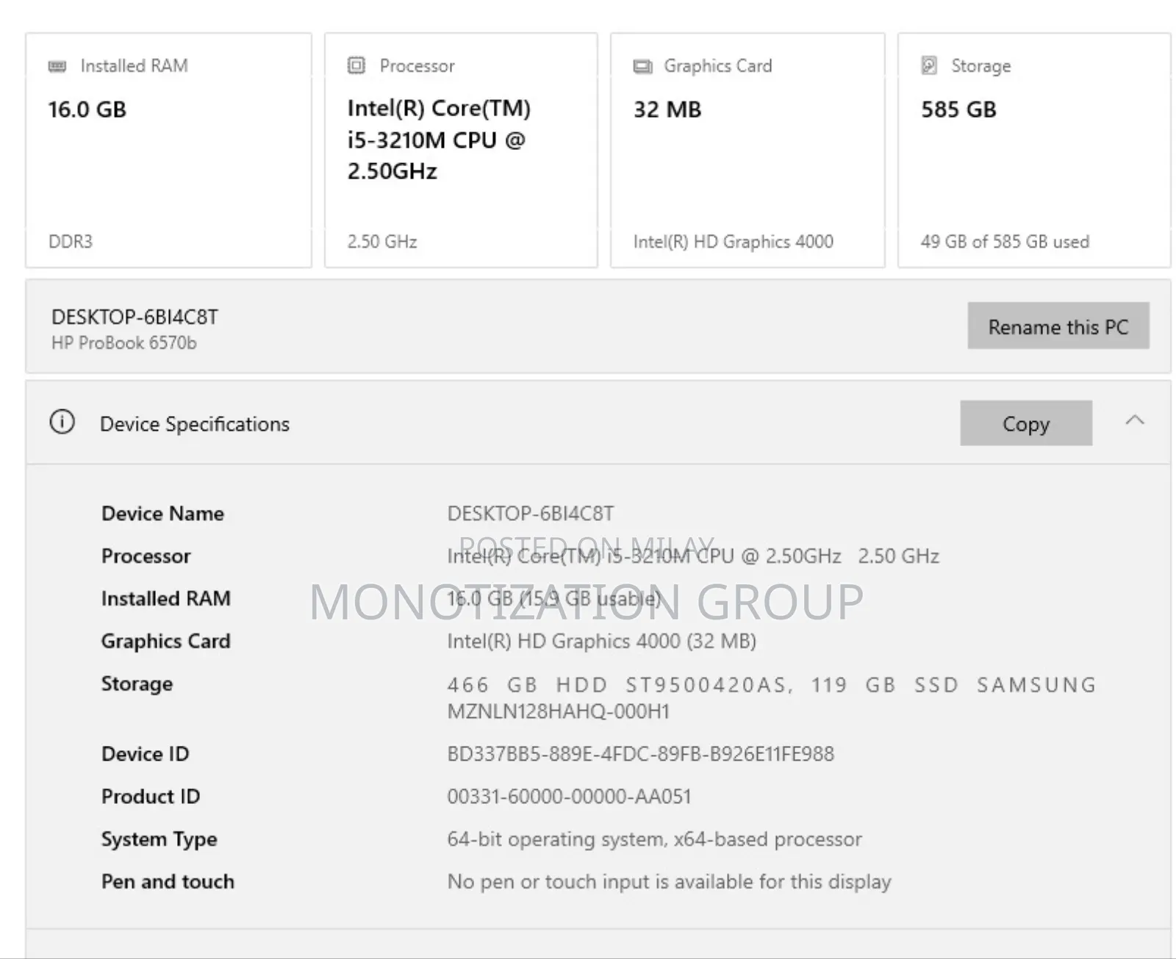The height and width of the screenshot is (959, 1176).
Task: Click the Device Specifications header title
Action: pyautogui.click(x=195, y=424)
